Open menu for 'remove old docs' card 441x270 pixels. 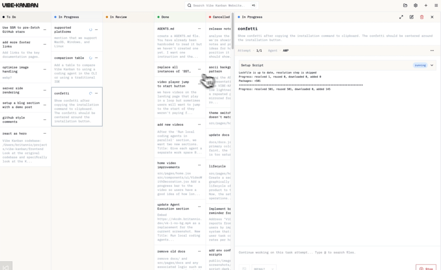tap(199, 252)
